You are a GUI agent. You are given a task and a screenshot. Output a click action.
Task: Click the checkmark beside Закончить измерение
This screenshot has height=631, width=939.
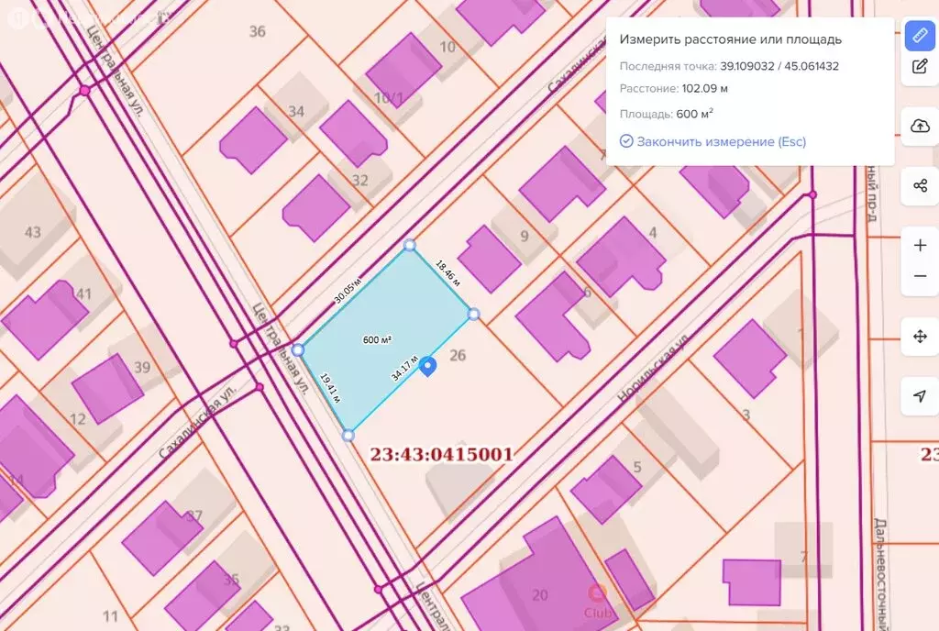click(625, 140)
